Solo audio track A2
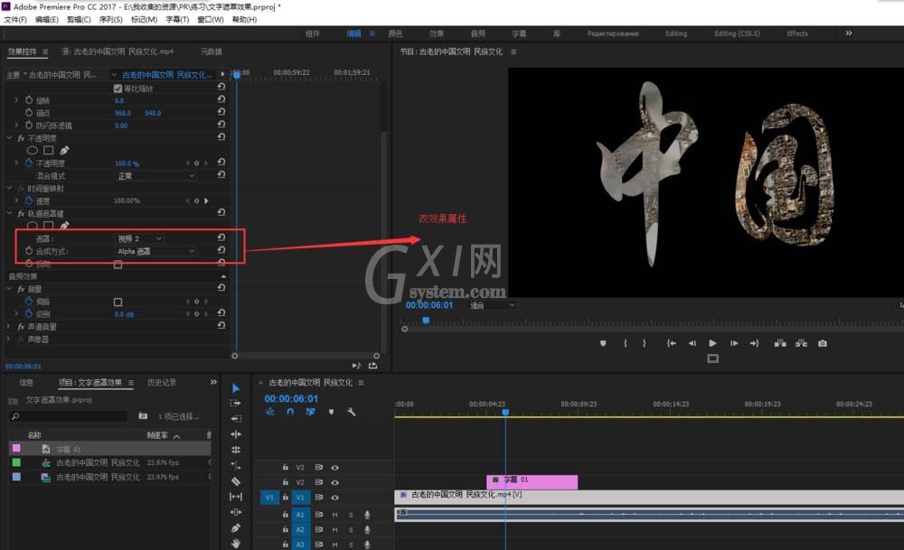The height and width of the screenshot is (550, 904). (x=351, y=530)
